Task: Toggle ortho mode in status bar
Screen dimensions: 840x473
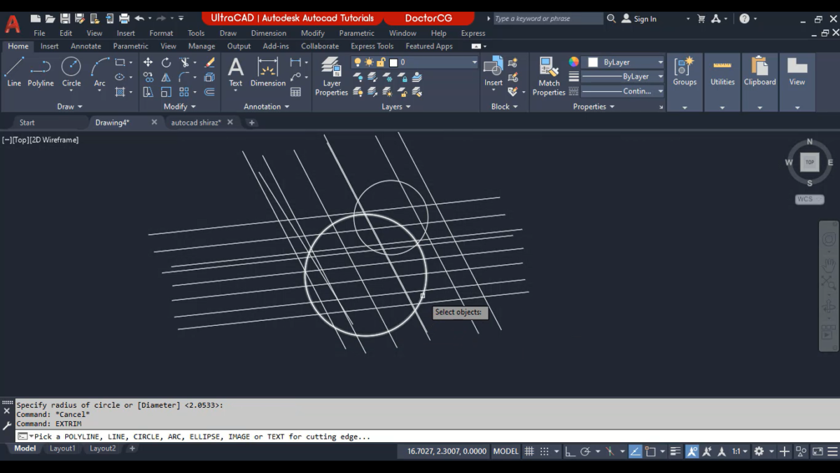Action: click(x=569, y=452)
